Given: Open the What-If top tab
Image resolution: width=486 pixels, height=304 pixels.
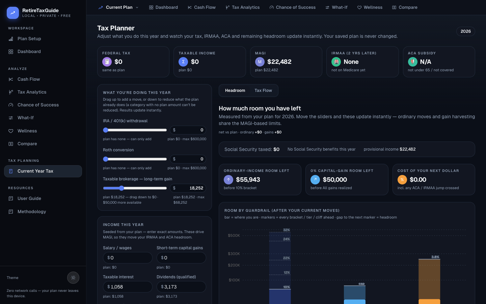Looking at the screenshot, I should 336,7.
